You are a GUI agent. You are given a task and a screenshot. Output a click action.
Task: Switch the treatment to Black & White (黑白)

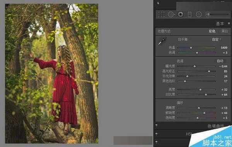point(225,31)
